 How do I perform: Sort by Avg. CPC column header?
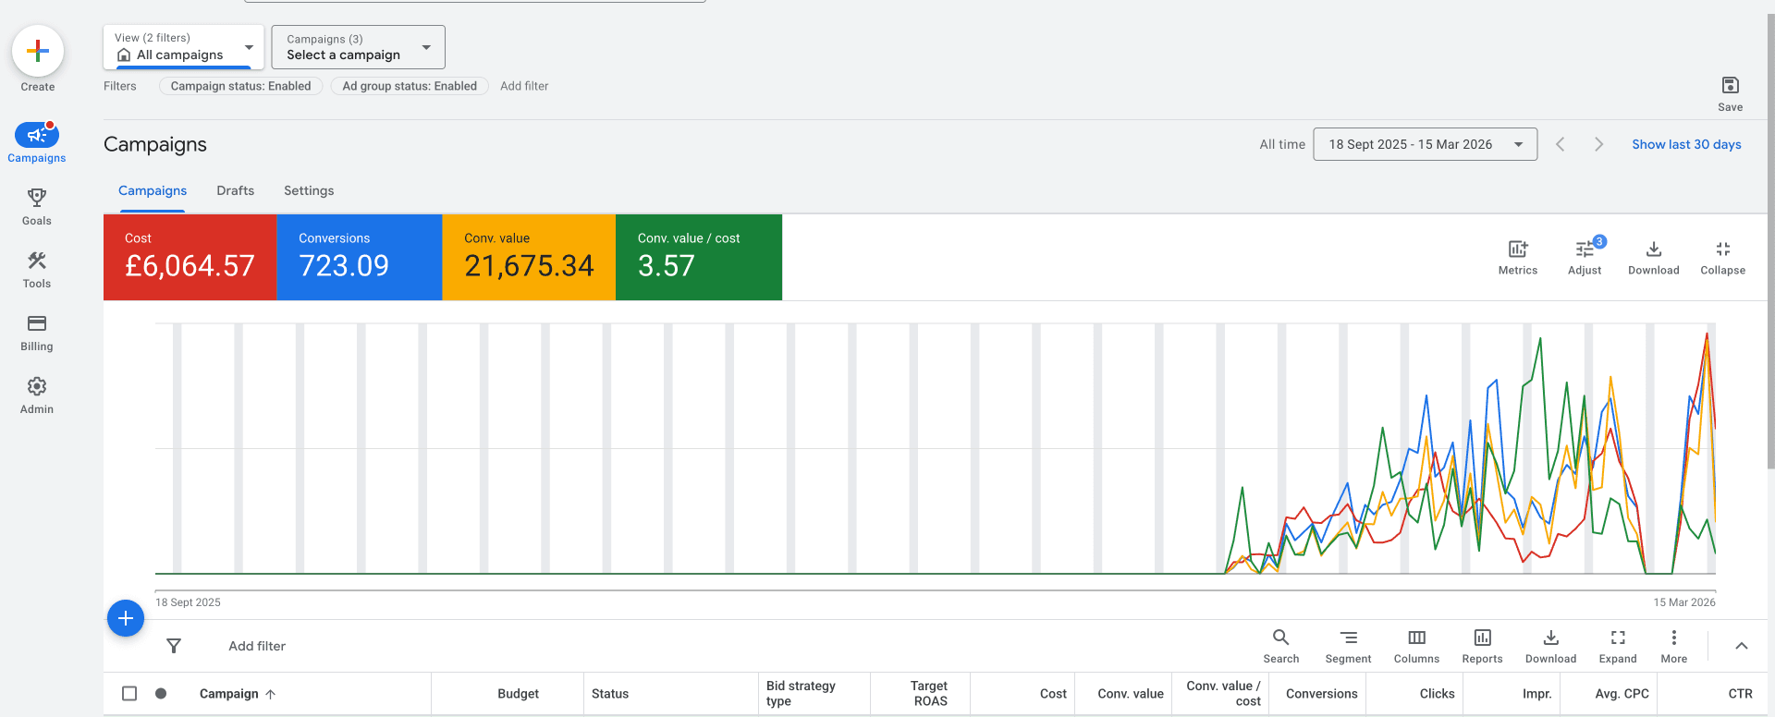point(1622,694)
